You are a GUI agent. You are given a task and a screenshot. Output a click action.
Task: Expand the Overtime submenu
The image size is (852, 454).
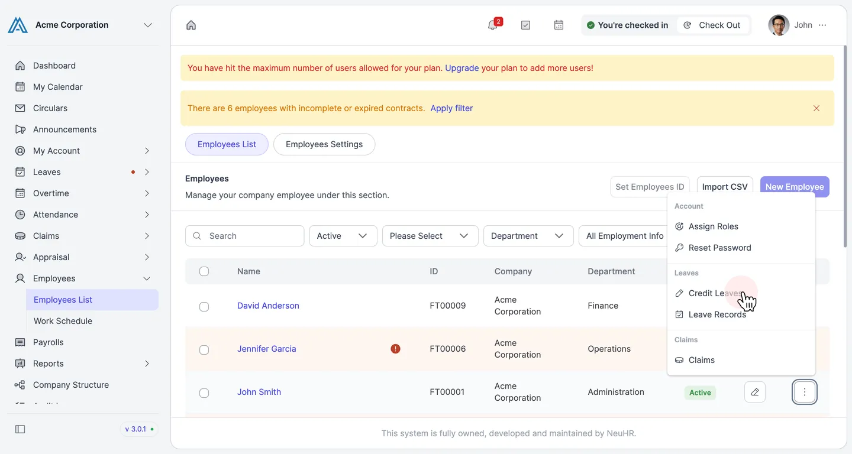point(147,193)
